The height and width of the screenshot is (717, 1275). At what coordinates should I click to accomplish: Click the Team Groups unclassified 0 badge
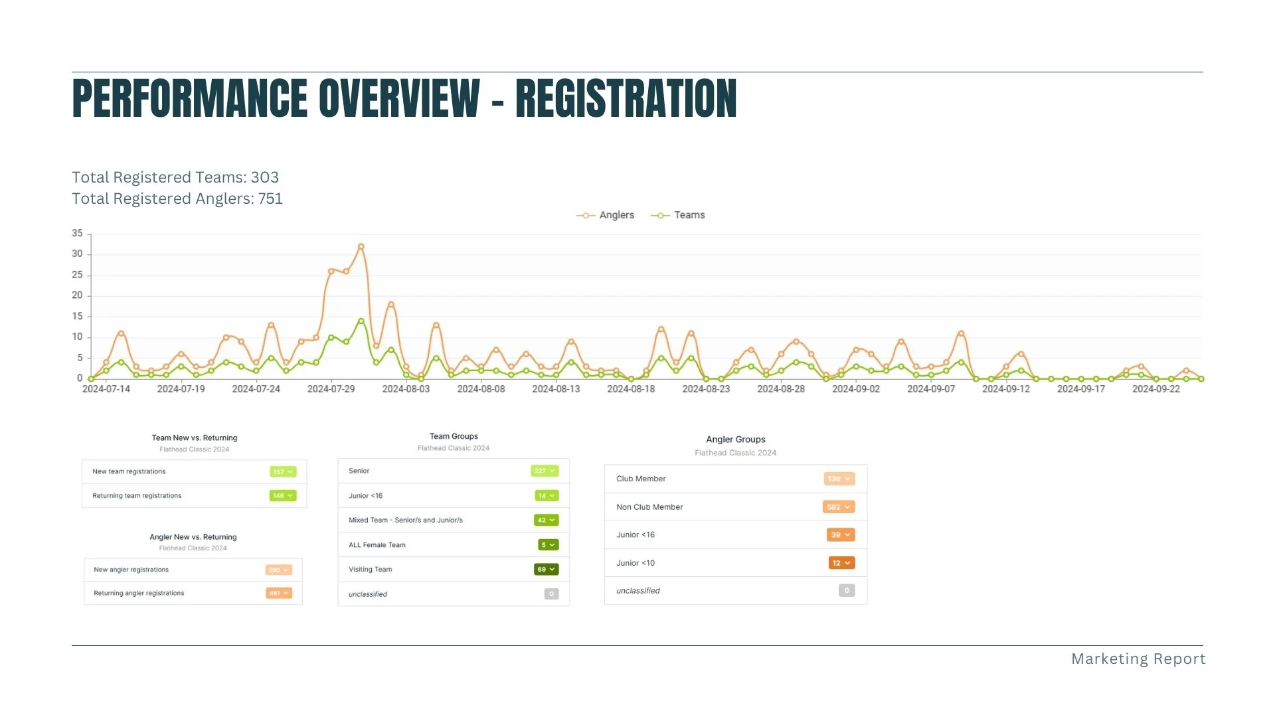[x=551, y=594]
